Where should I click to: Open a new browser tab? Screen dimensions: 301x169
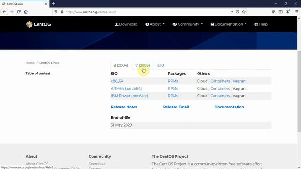[53, 4]
